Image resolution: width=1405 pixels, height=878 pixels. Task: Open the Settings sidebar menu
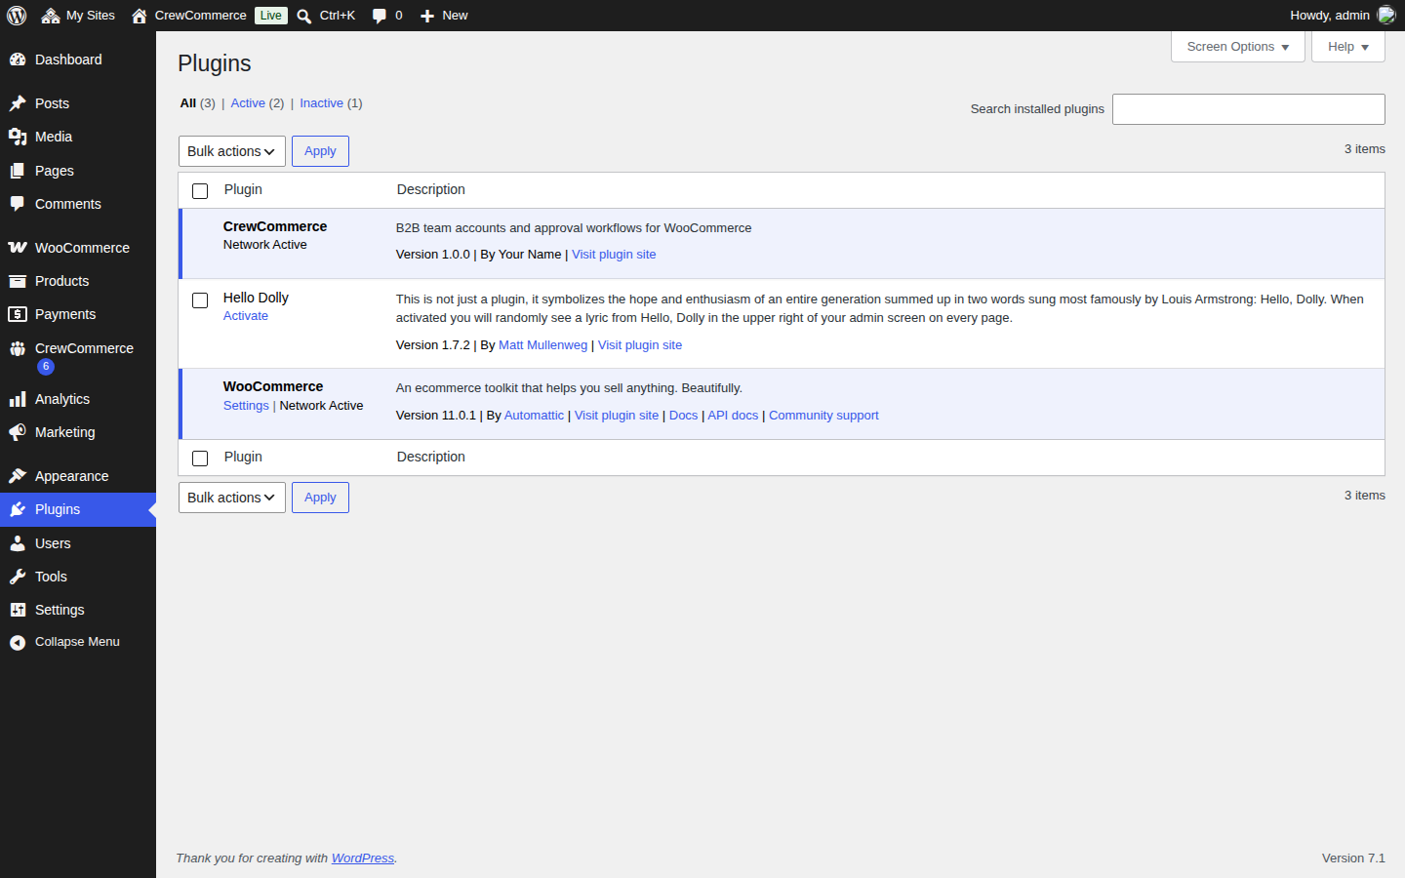(78, 610)
